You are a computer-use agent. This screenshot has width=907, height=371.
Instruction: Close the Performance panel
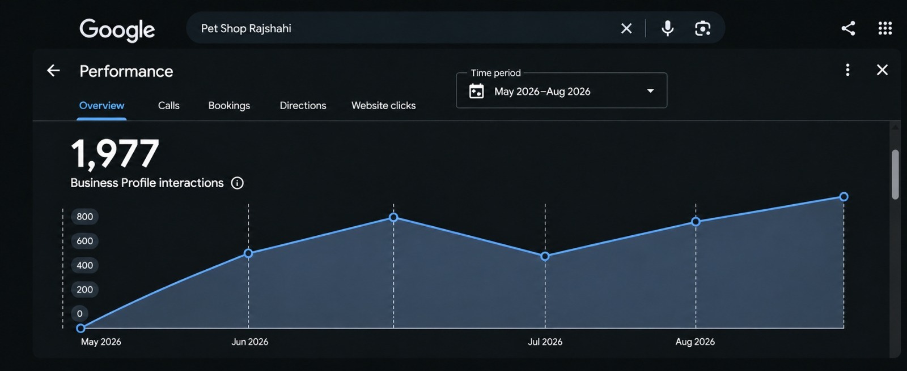(882, 70)
